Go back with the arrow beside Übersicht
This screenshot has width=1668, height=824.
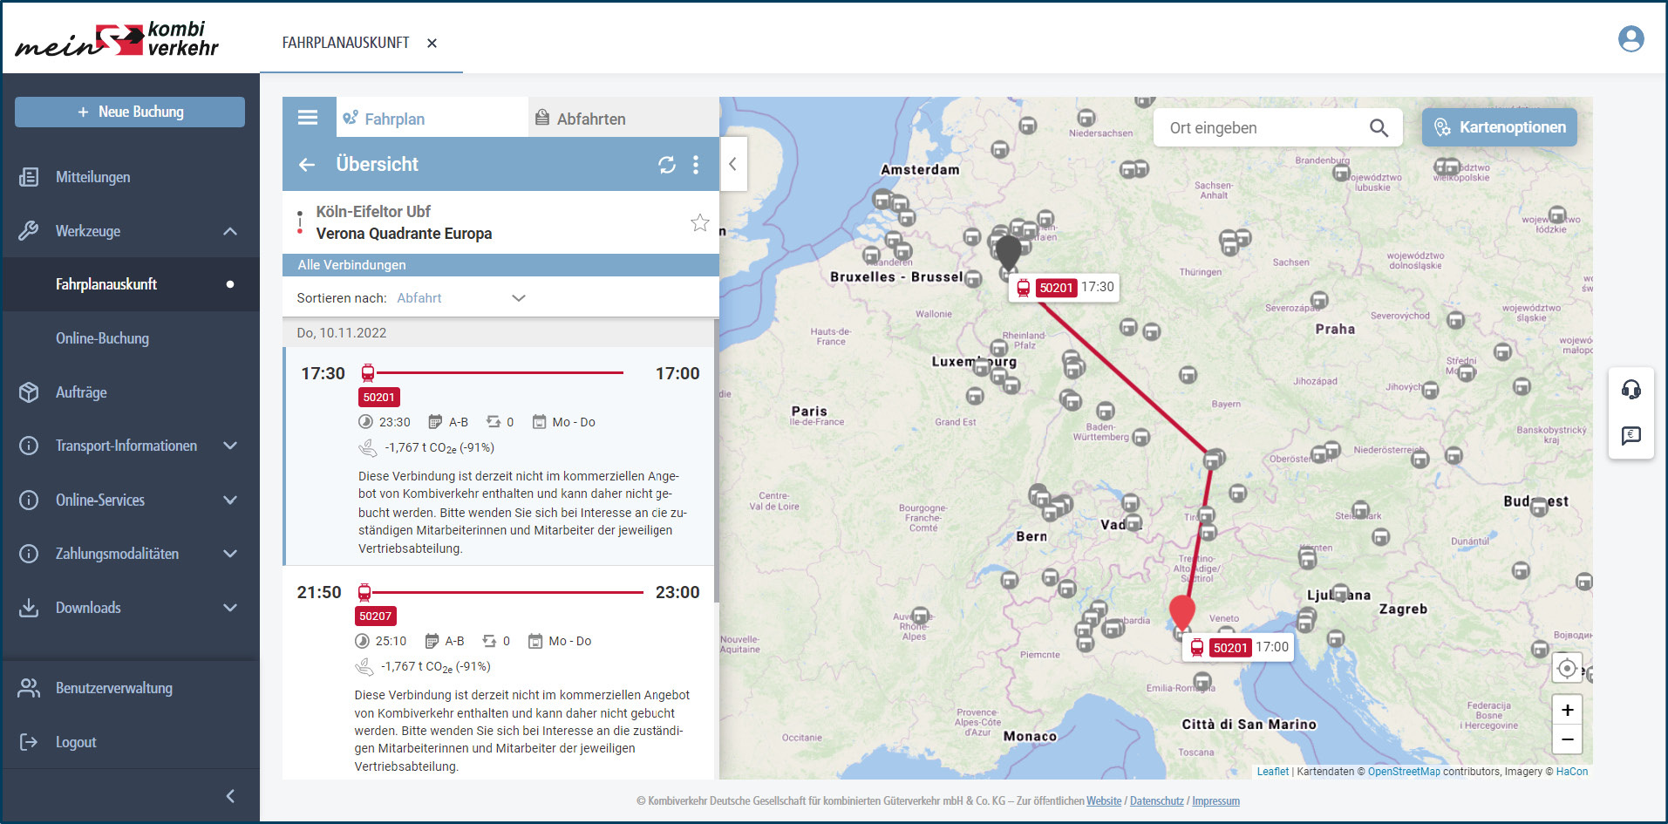click(307, 165)
